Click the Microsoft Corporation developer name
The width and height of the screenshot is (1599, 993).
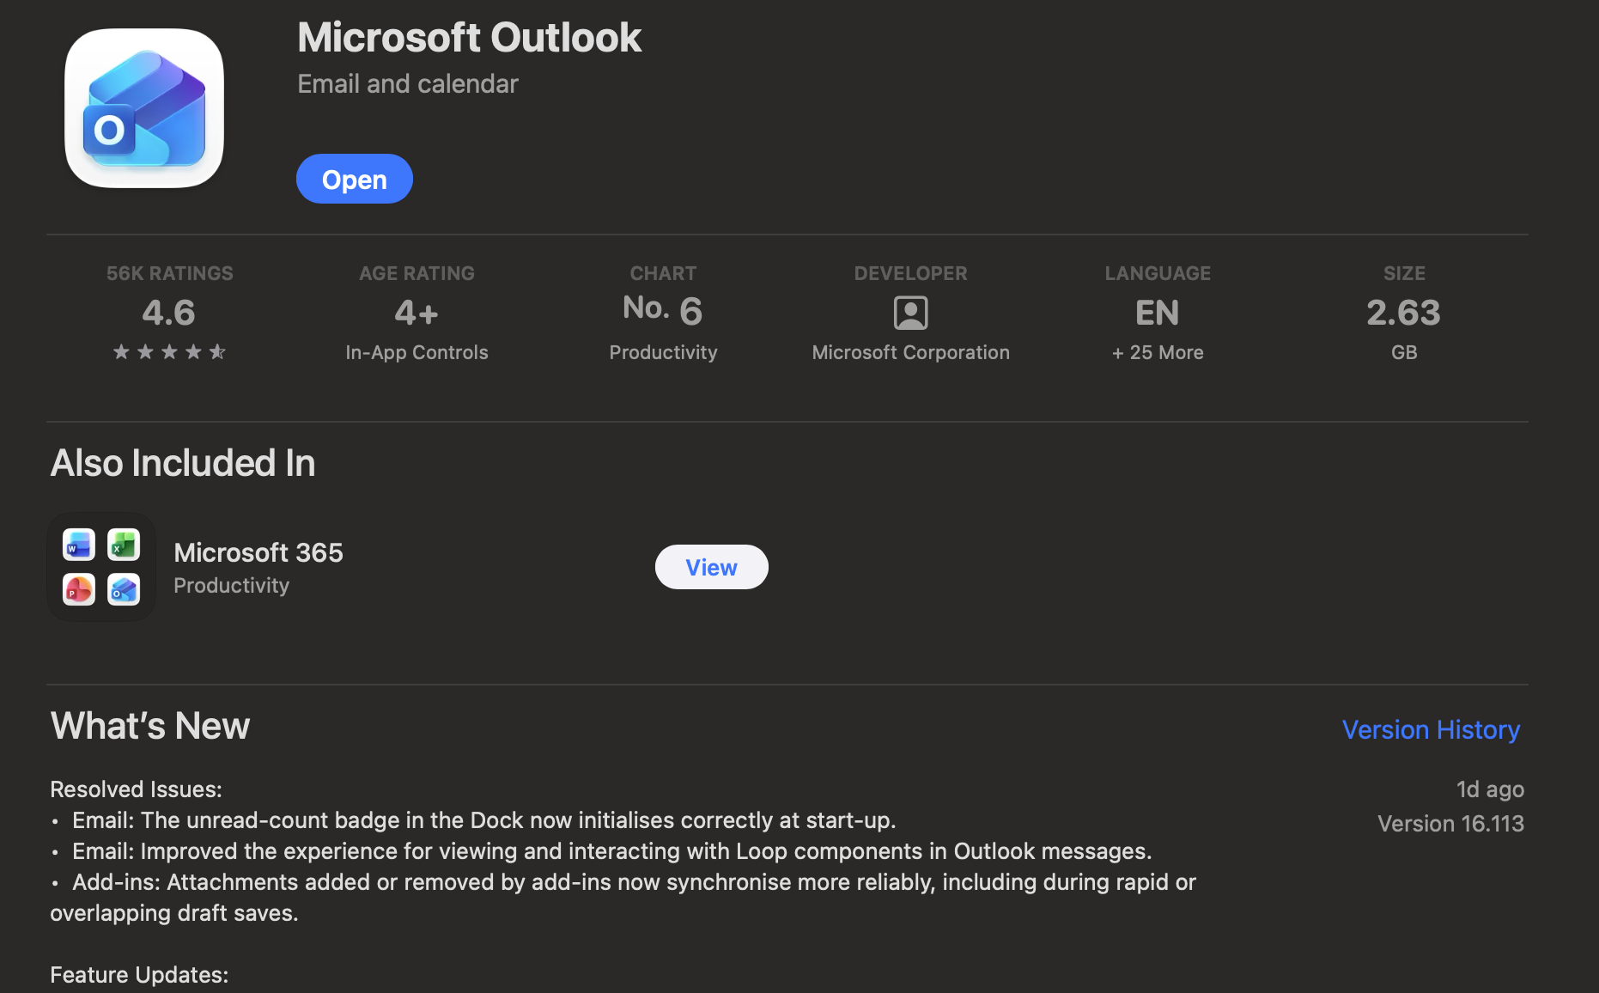[911, 352]
